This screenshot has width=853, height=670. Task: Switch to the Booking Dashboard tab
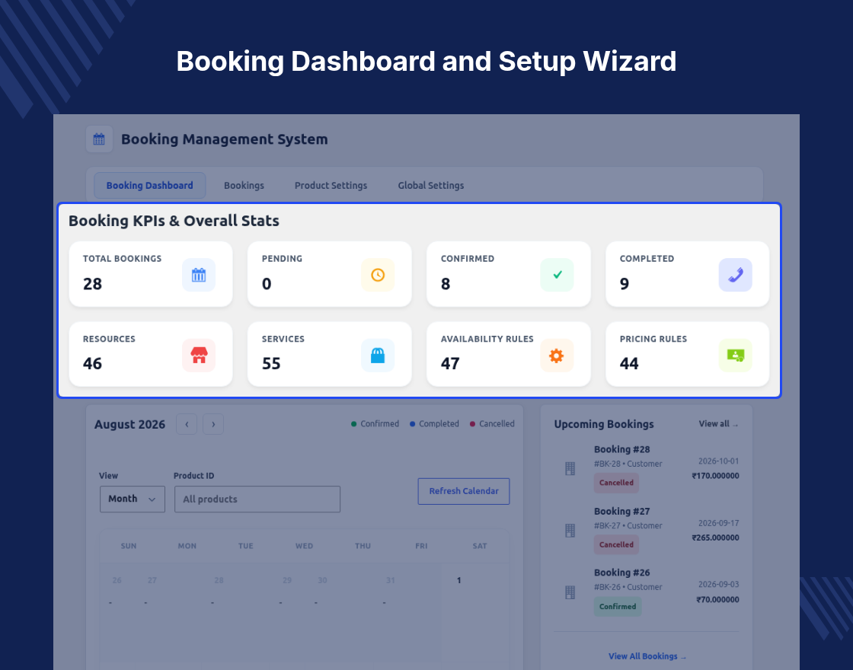click(x=149, y=186)
